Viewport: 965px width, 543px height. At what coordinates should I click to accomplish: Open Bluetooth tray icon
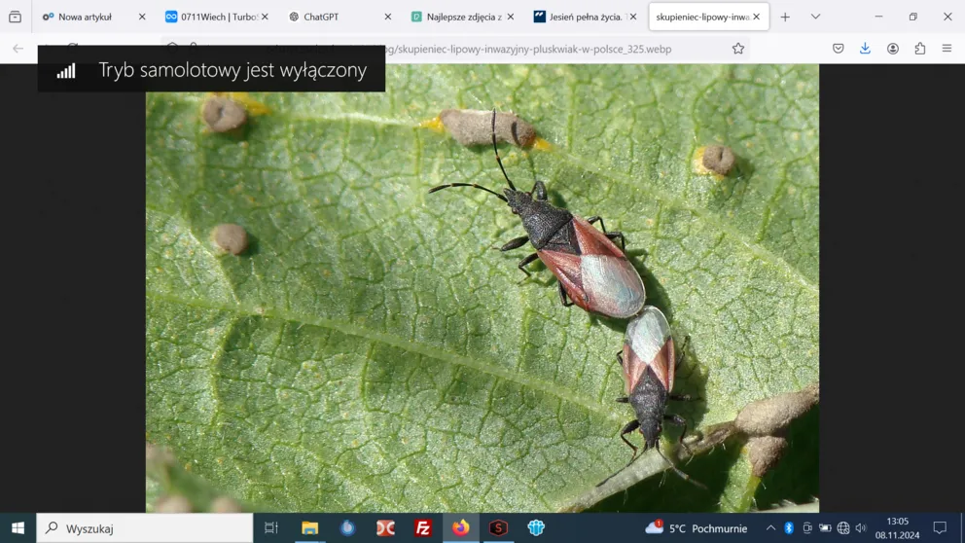(789, 528)
